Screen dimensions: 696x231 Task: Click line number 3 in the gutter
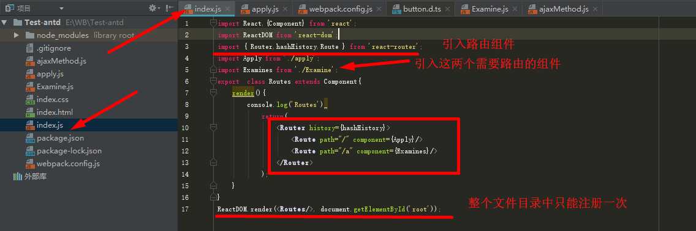click(187, 46)
